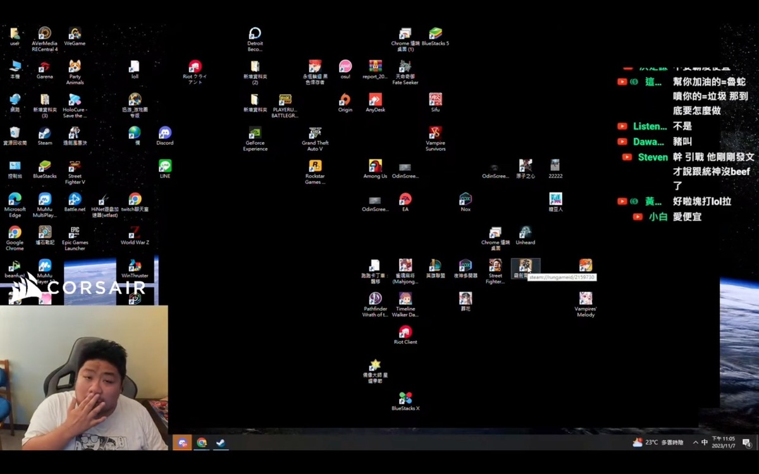Select the MuMu MultiPlayer shortcut
The image size is (759, 474).
pos(44,205)
